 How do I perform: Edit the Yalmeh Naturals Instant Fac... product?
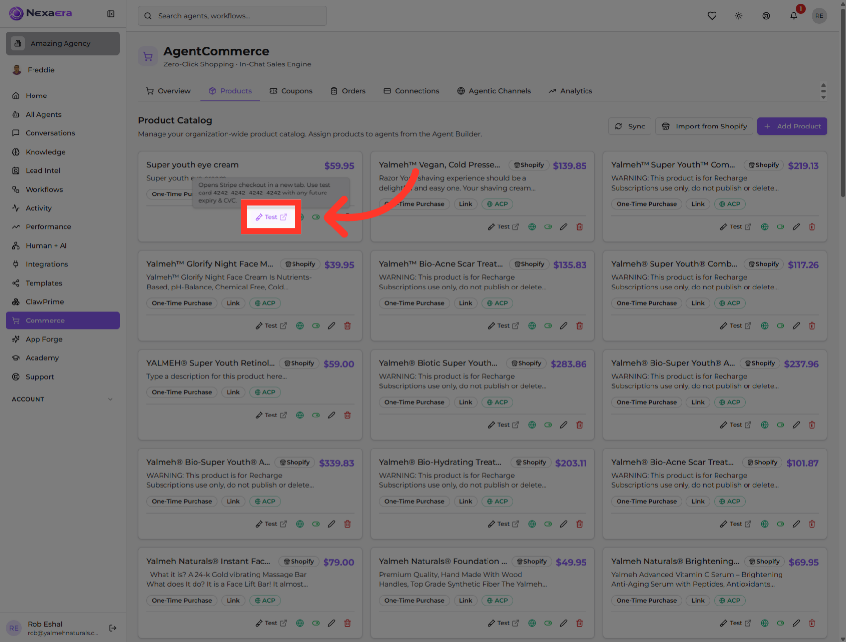[x=331, y=623]
